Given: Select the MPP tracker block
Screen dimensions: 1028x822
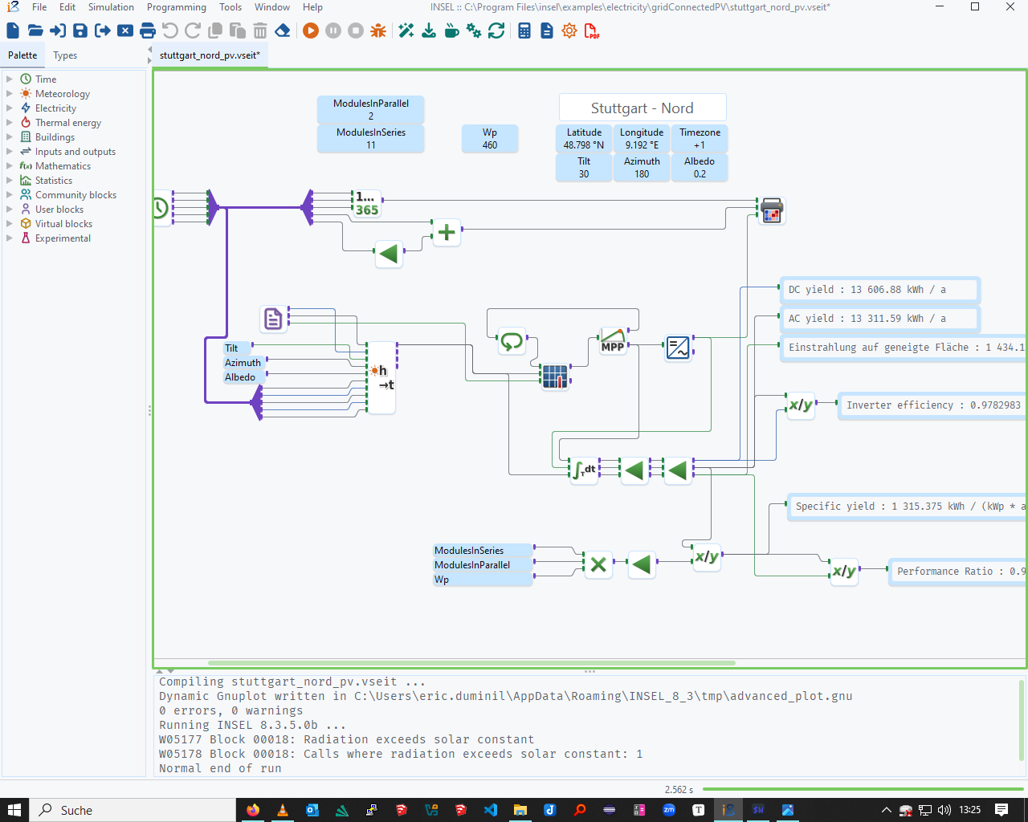Looking at the screenshot, I should [613, 341].
